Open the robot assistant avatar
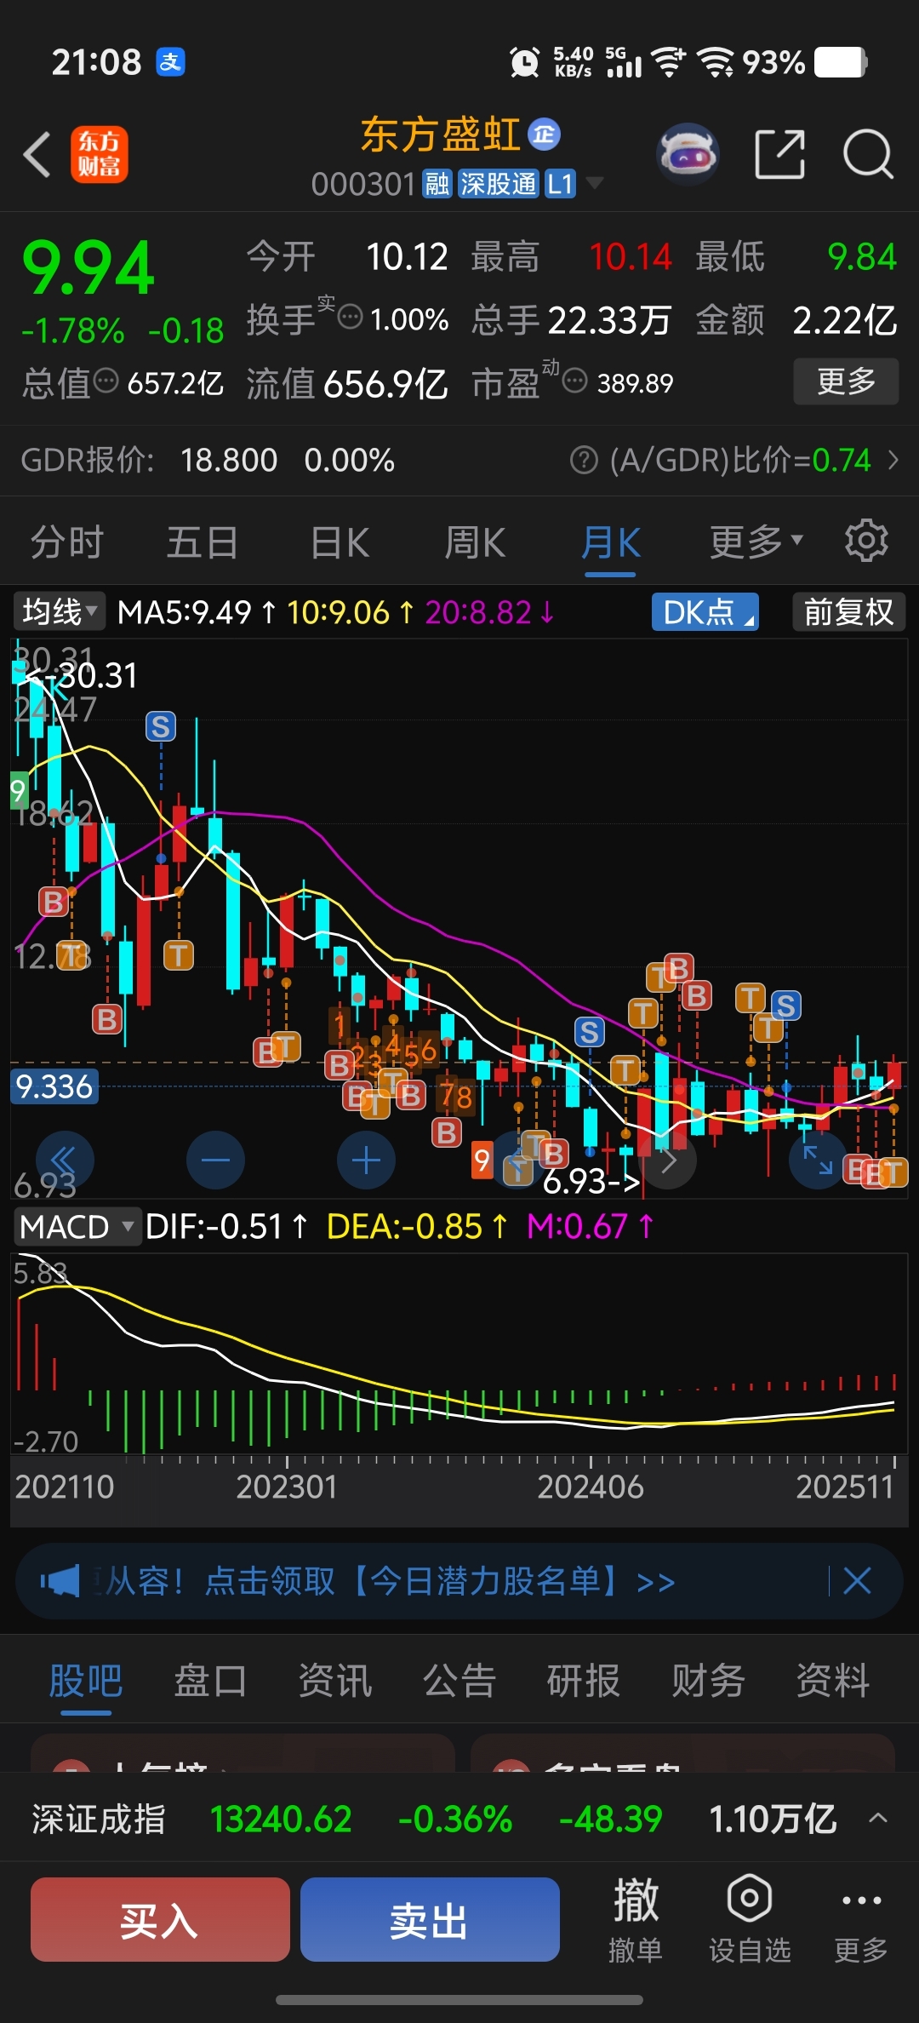The image size is (919, 2023). click(x=688, y=155)
